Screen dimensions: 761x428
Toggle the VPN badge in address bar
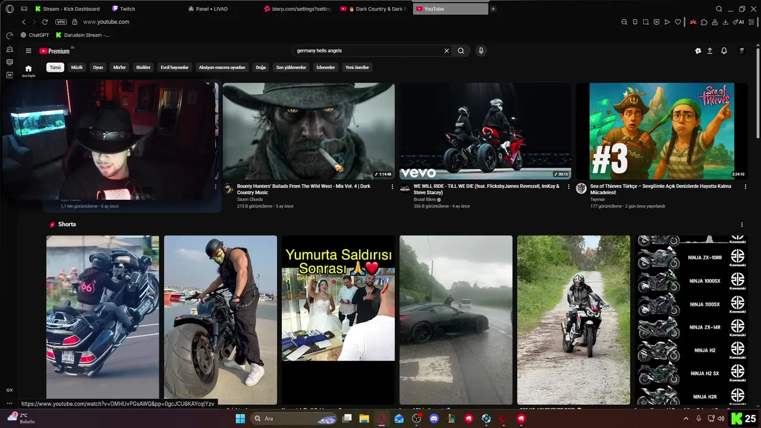61,22
